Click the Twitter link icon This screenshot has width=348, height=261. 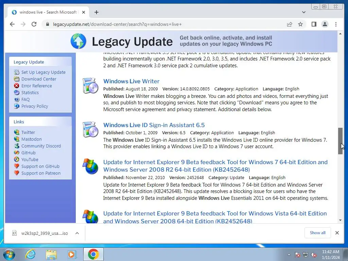pos(17,132)
